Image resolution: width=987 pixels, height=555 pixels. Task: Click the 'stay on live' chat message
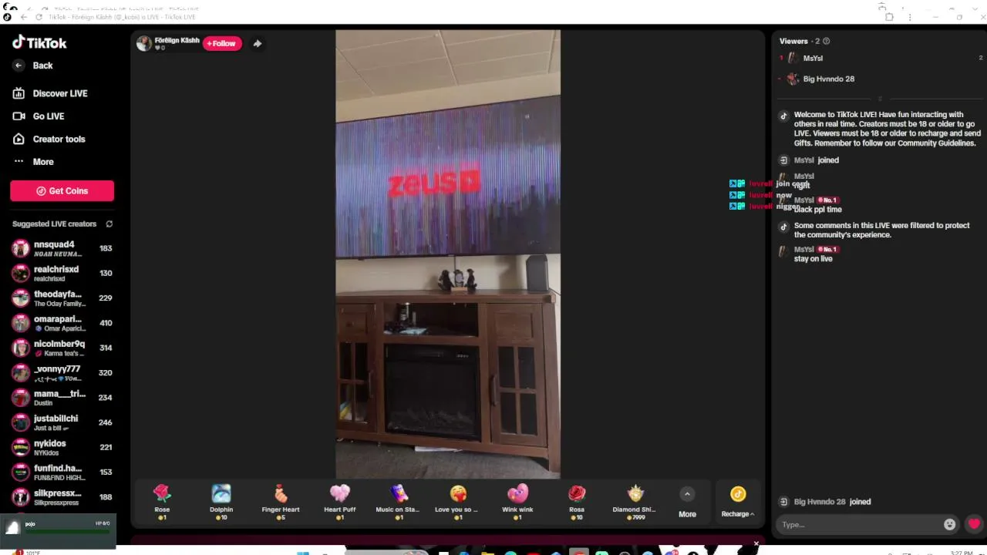(x=813, y=259)
